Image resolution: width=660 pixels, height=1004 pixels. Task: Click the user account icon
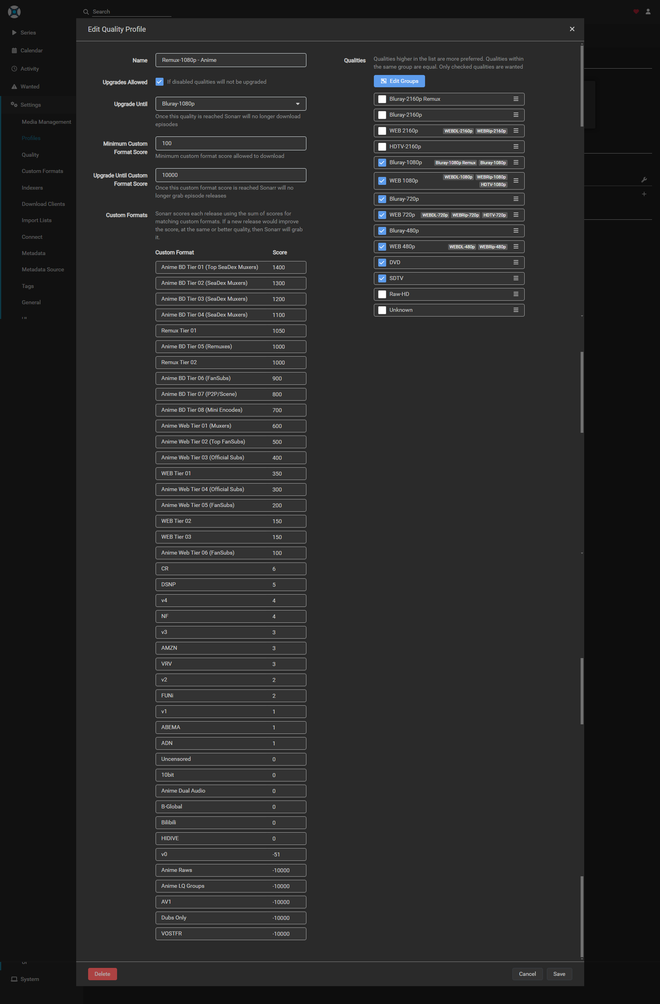pos(648,12)
